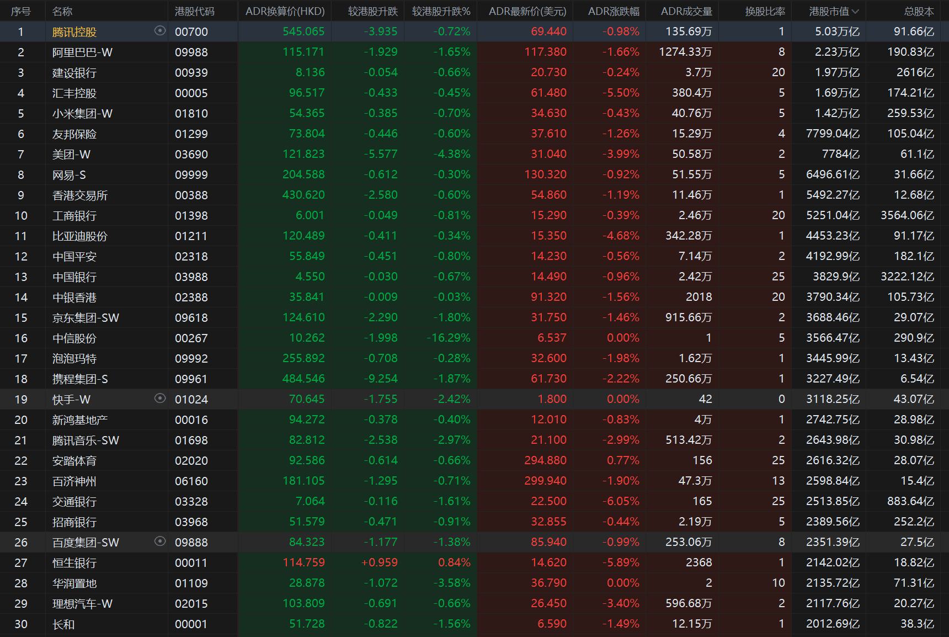Image resolution: width=949 pixels, height=637 pixels.
Task: Open the 恒生银行 row
Action: 474,562
